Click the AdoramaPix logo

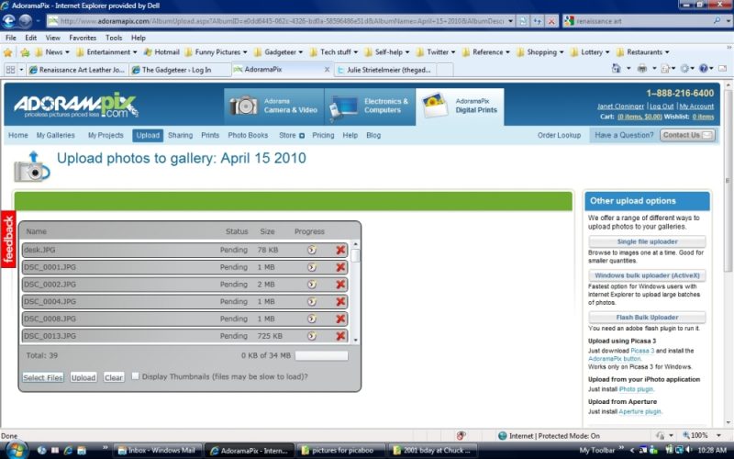click(x=72, y=106)
